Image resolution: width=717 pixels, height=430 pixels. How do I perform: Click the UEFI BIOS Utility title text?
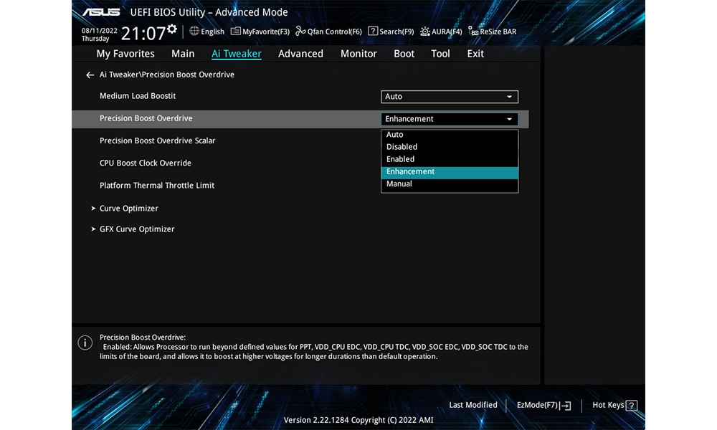(x=209, y=12)
